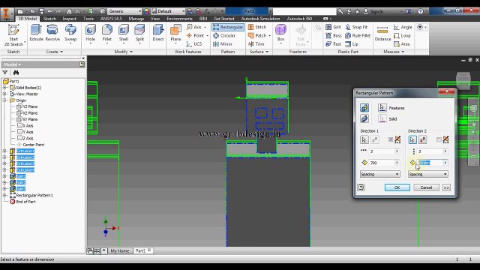Select the Revolve tool
The width and height of the screenshot is (480, 270).
click(52, 33)
